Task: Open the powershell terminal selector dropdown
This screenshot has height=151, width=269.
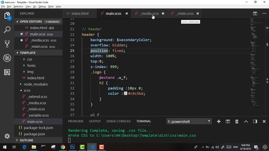Action: pos(189,121)
